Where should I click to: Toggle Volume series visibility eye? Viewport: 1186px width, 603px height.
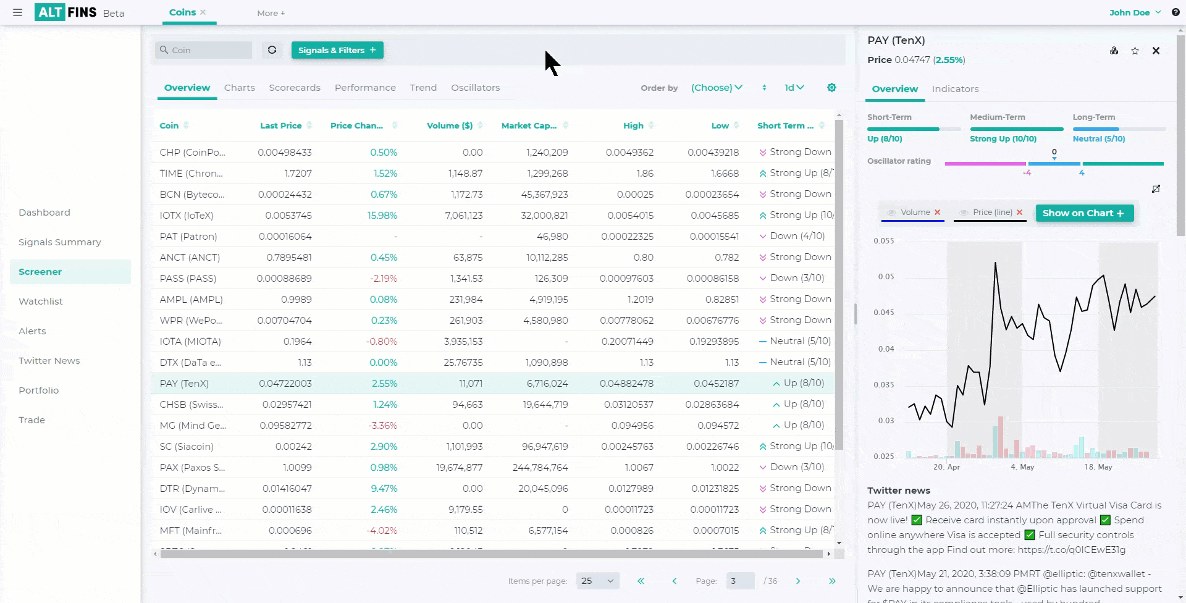click(891, 213)
